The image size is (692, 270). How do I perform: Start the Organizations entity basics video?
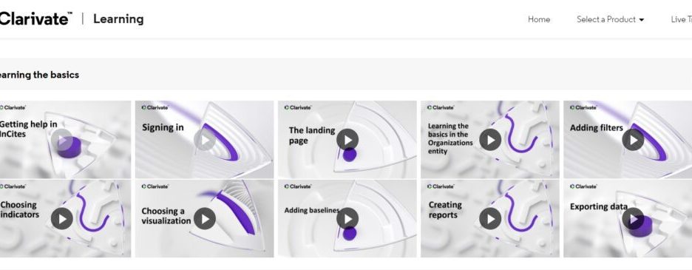pos(490,140)
